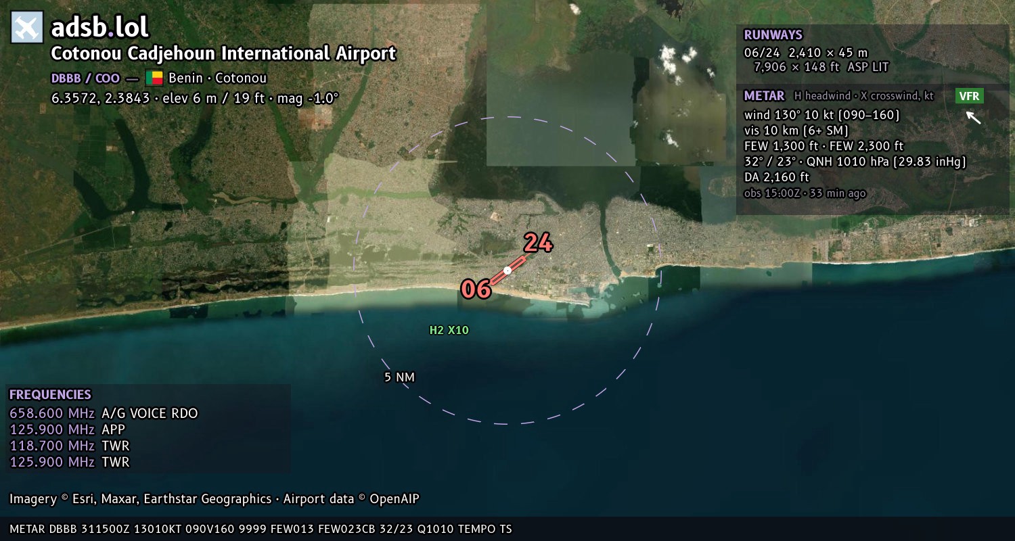Viewport: 1015px width, 541px height.
Task: Click the headwind crosswind legend text
Action: [x=863, y=96]
